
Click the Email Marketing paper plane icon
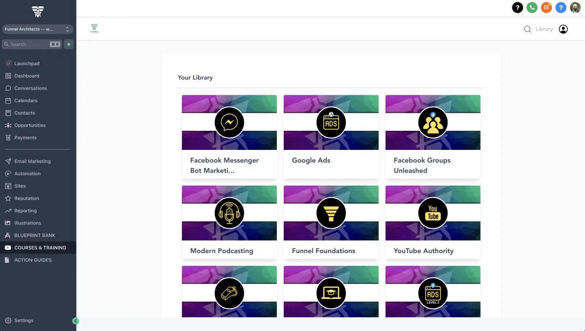click(x=8, y=161)
